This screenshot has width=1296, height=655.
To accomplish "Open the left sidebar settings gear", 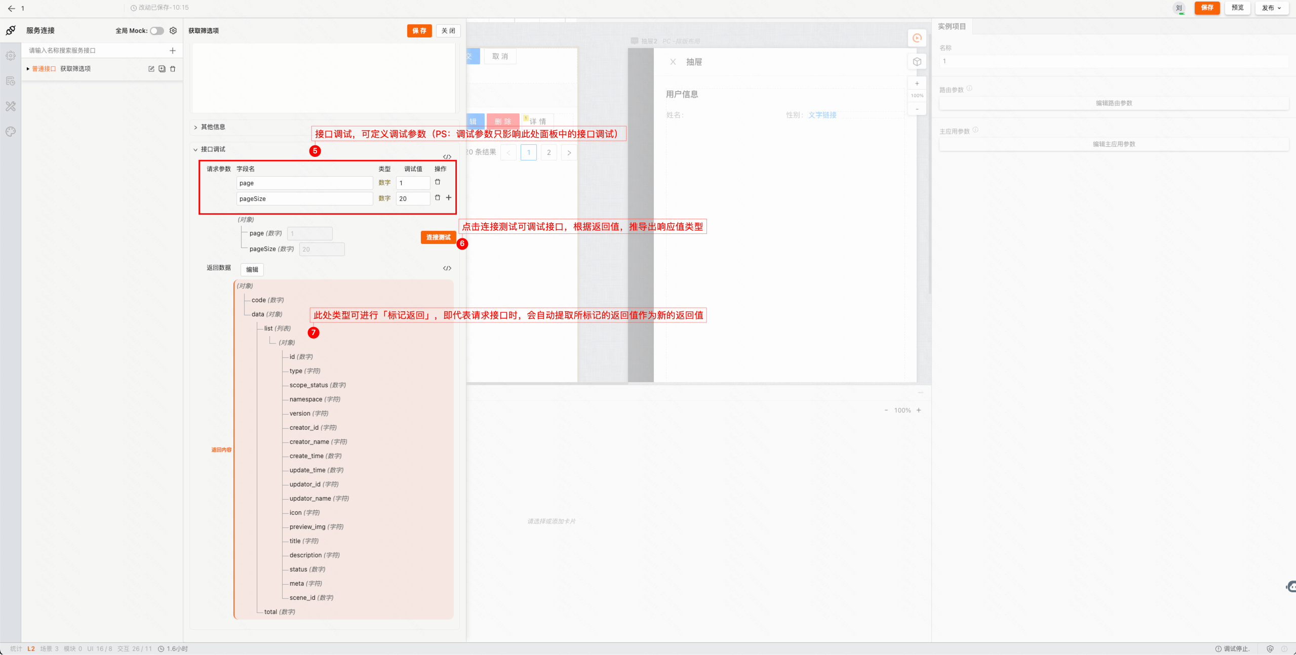I will click(11, 56).
